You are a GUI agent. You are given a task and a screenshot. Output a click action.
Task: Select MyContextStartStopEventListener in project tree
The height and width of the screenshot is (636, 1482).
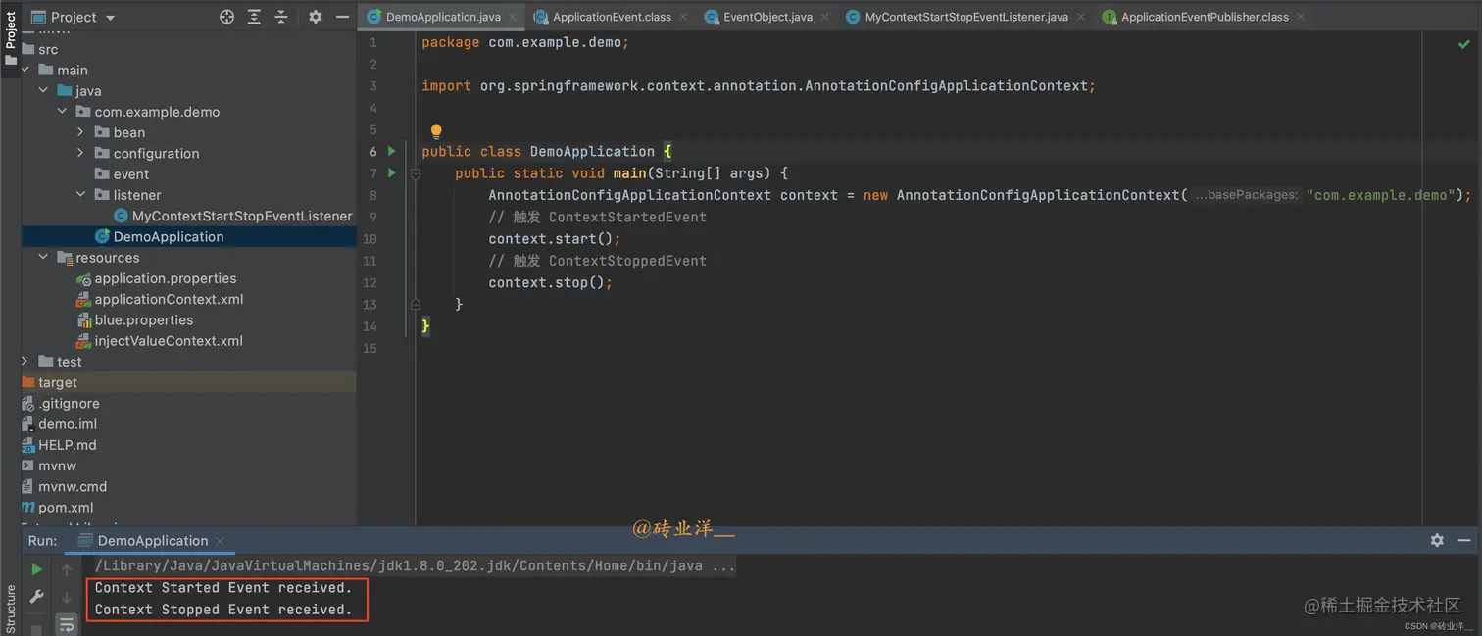tap(232, 216)
